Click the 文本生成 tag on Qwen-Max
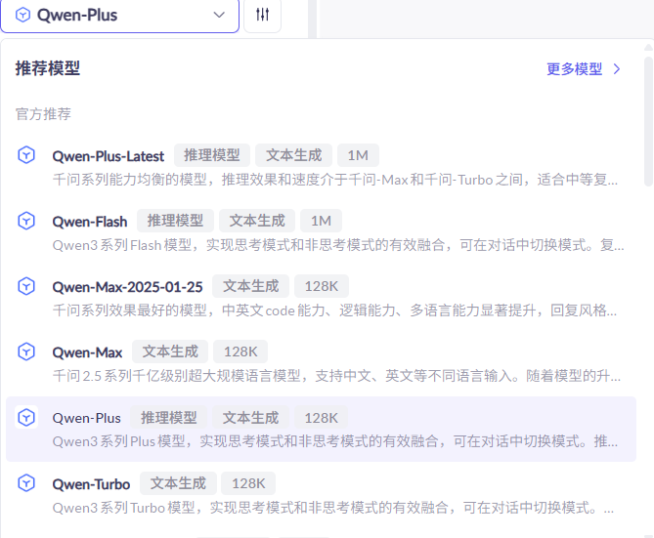The width and height of the screenshot is (654, 538). (x=170, y=352)
